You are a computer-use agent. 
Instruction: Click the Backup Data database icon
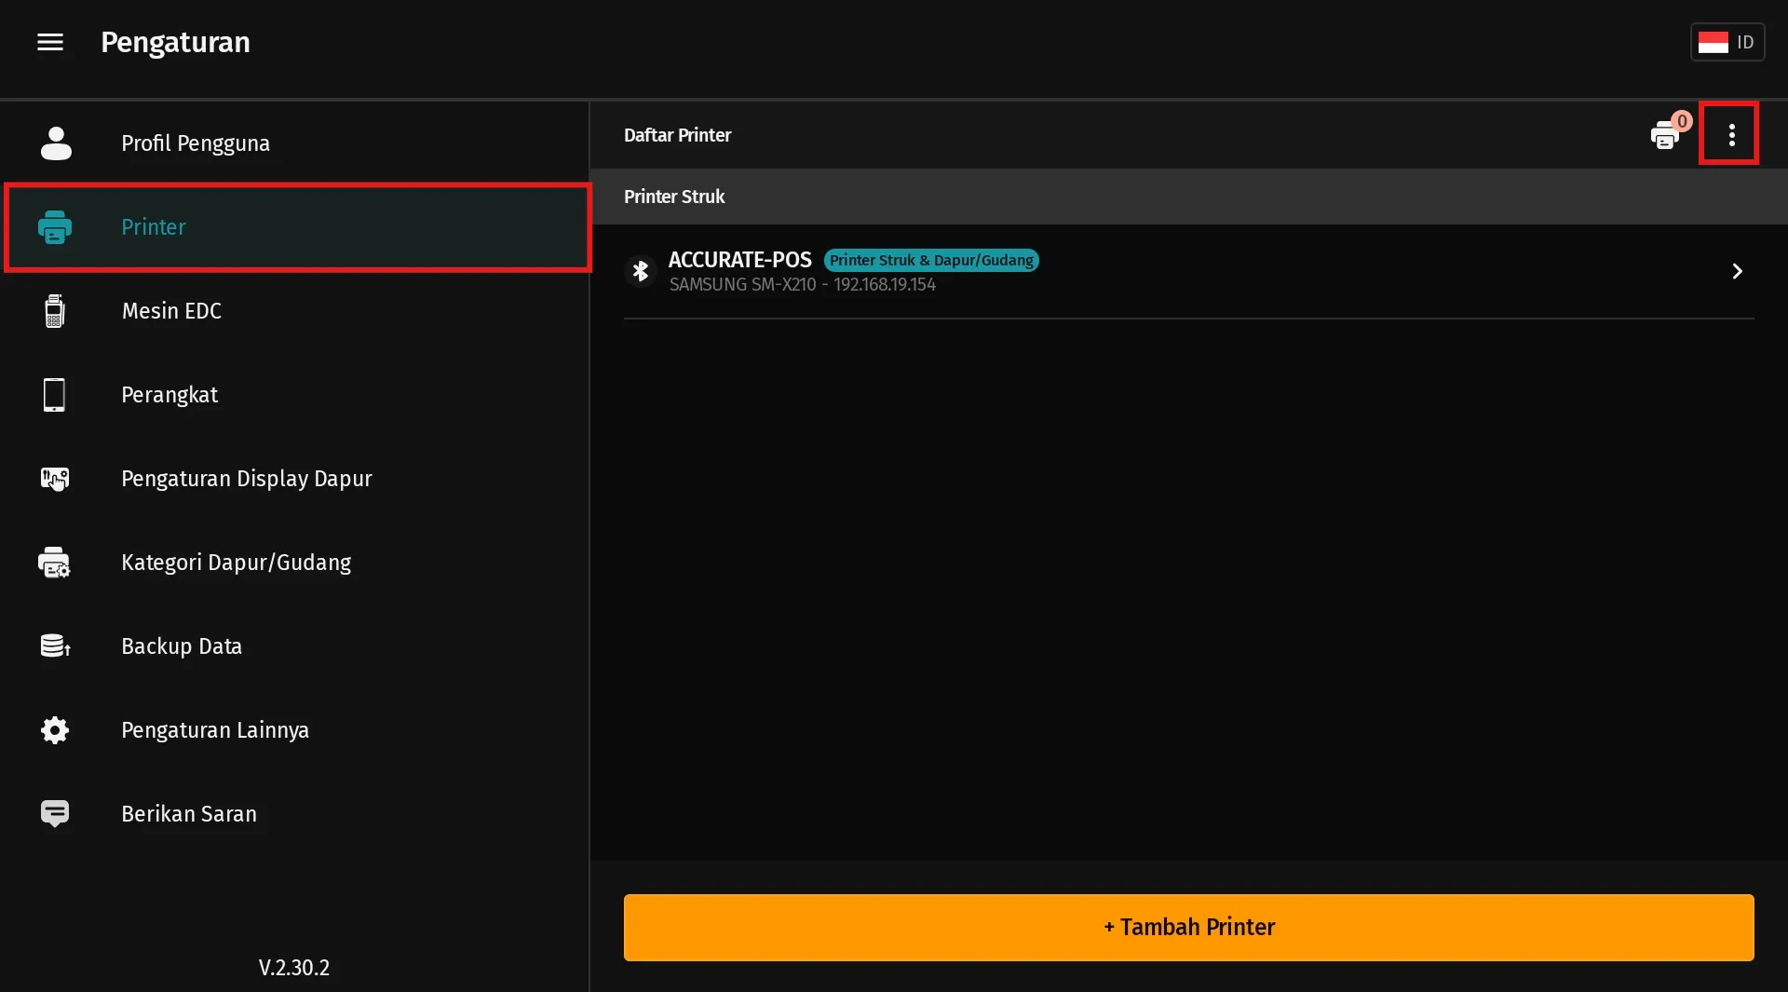tap(55, 645)
